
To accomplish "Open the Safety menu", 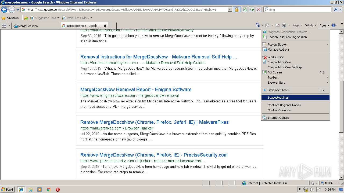I will point(311,25).
